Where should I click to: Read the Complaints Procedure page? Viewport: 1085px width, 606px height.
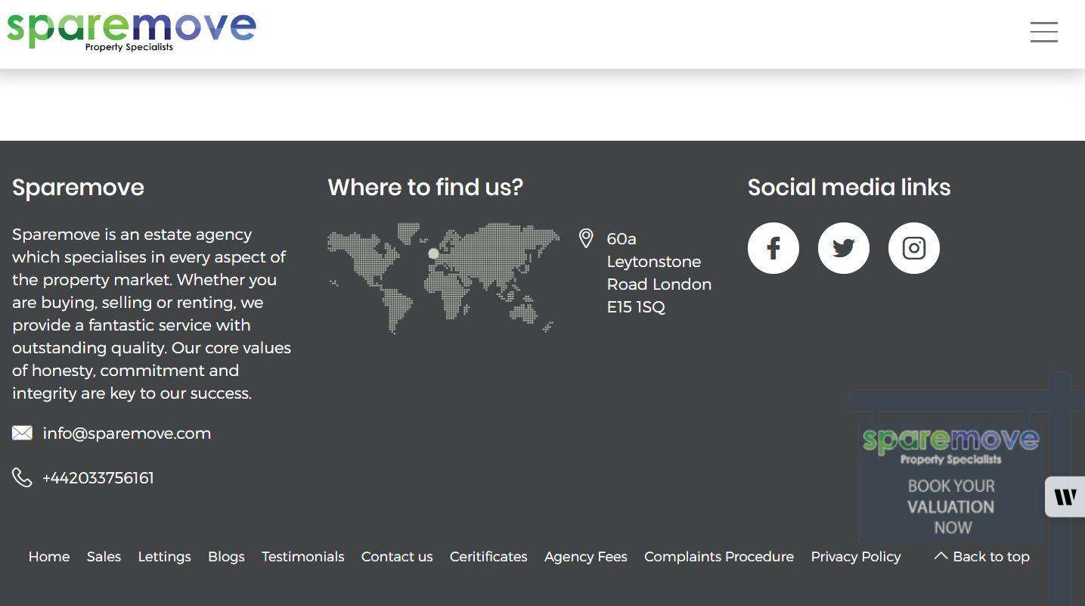(719, 557)
